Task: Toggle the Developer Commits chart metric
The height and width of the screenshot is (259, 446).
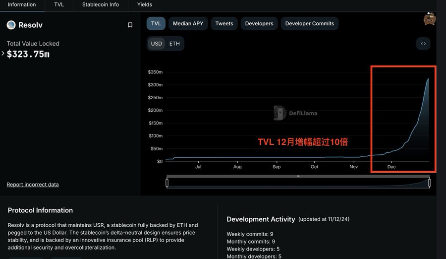Action: click(309, 24)
